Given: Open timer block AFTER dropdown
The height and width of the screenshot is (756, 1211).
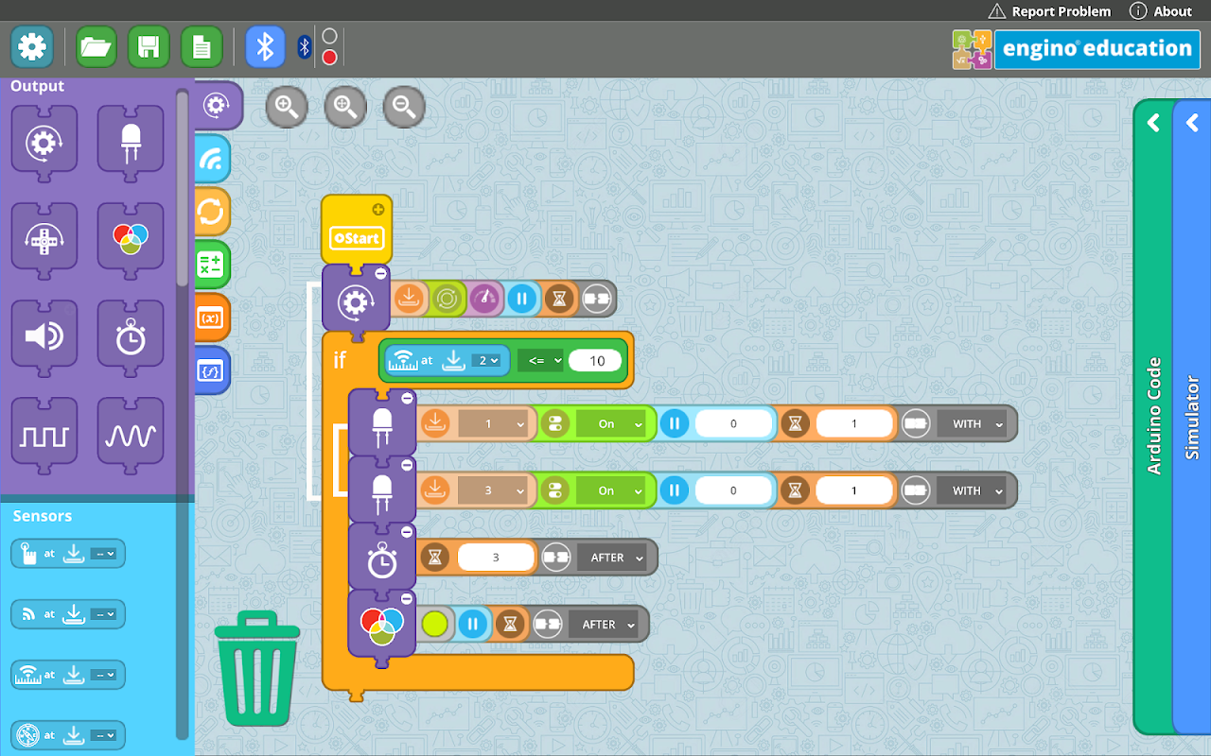Looking at the screenshot, I should (x=613, y=558).
